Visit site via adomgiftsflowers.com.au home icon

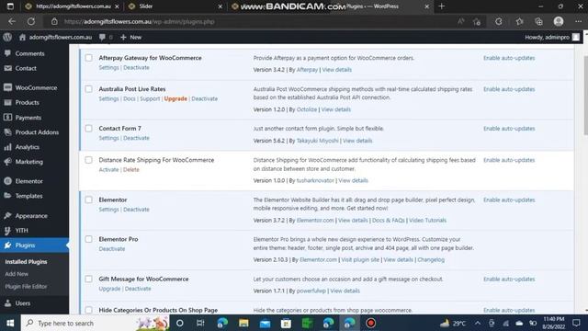22,37
